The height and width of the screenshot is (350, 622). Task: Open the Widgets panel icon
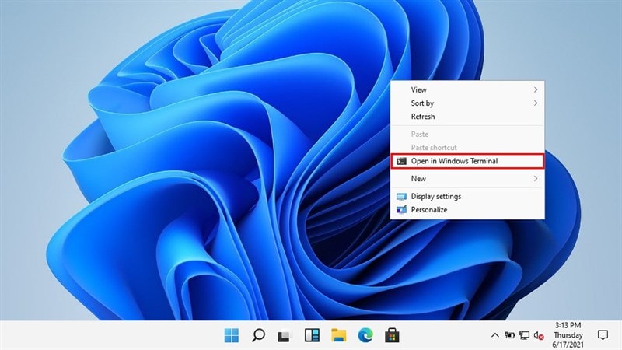[312, 335]
